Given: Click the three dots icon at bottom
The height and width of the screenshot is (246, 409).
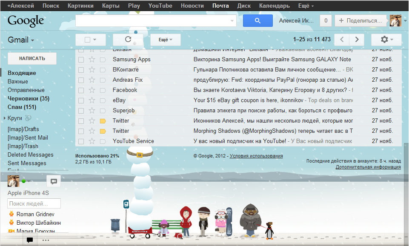Looking at the screenshot, I should pos(46,240).
